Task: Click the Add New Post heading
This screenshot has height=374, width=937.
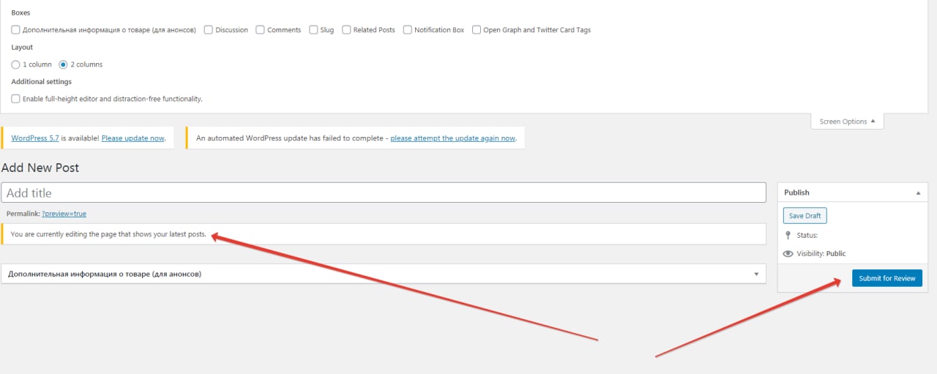Action: coord(40,168)
